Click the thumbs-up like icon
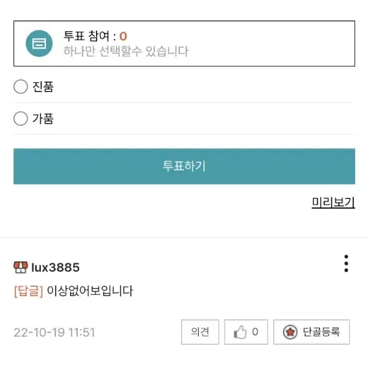Viewport: 368px width, 368px height. point(240,332)
